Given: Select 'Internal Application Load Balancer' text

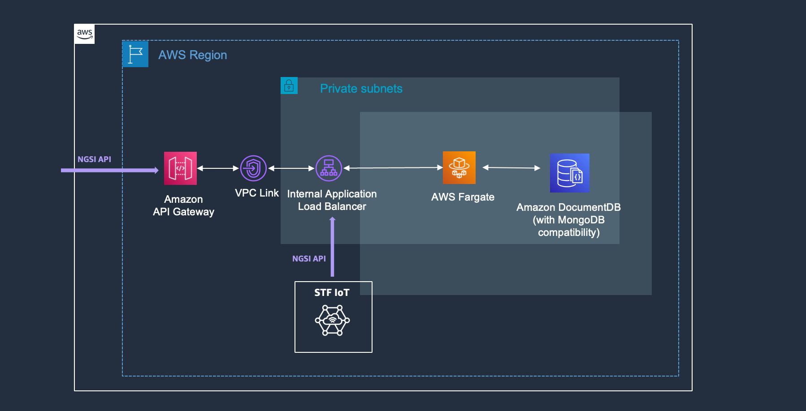Looking at the screenshot, I should point(332,200).
